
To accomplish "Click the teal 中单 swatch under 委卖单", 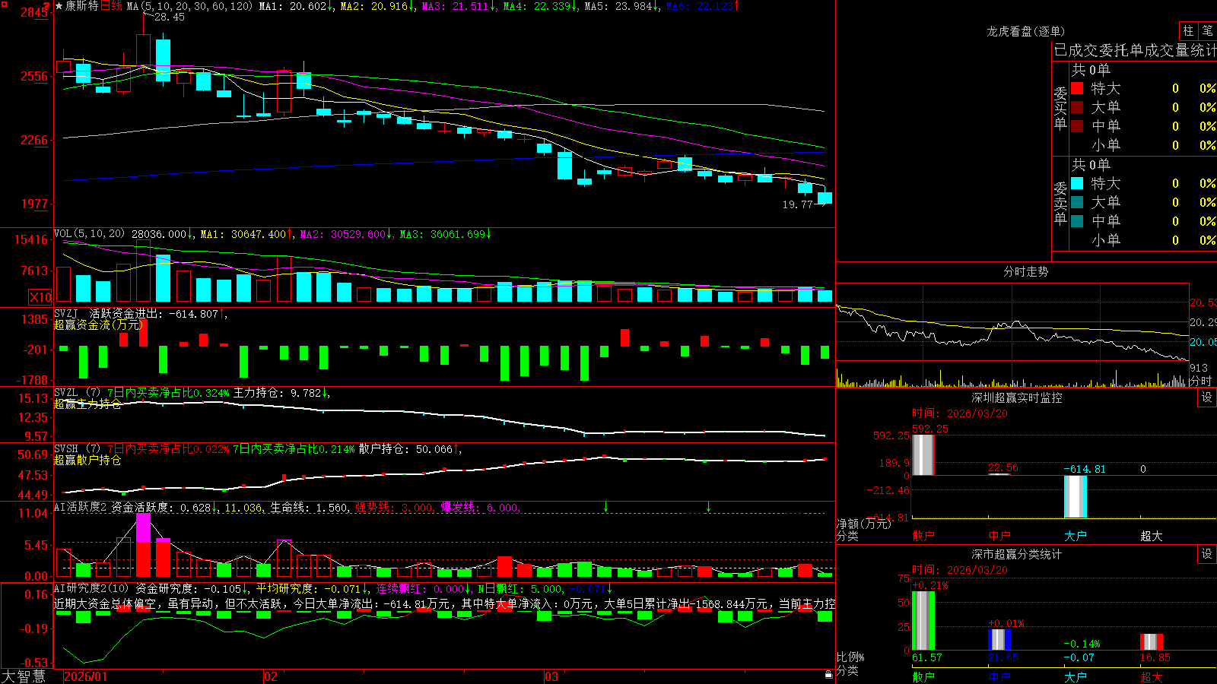I will pyautogui.click(x=1077, y=221).
